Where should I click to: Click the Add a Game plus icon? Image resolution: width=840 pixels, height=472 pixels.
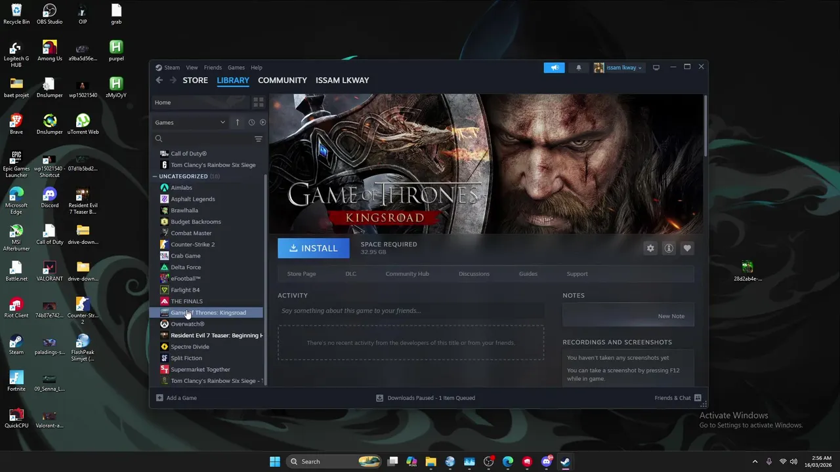click(159, 398)
